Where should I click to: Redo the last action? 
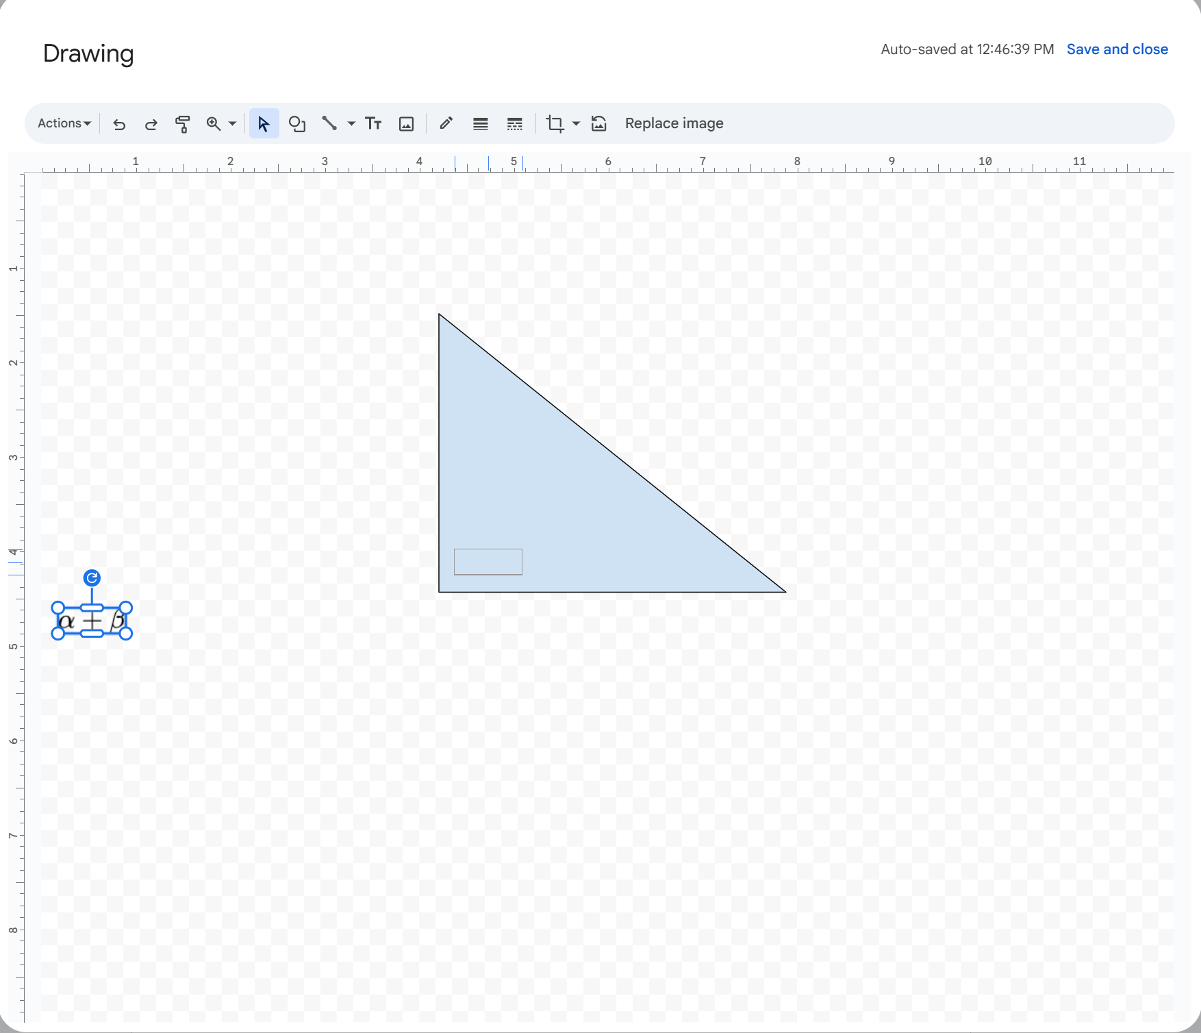(x=151, y=123)
